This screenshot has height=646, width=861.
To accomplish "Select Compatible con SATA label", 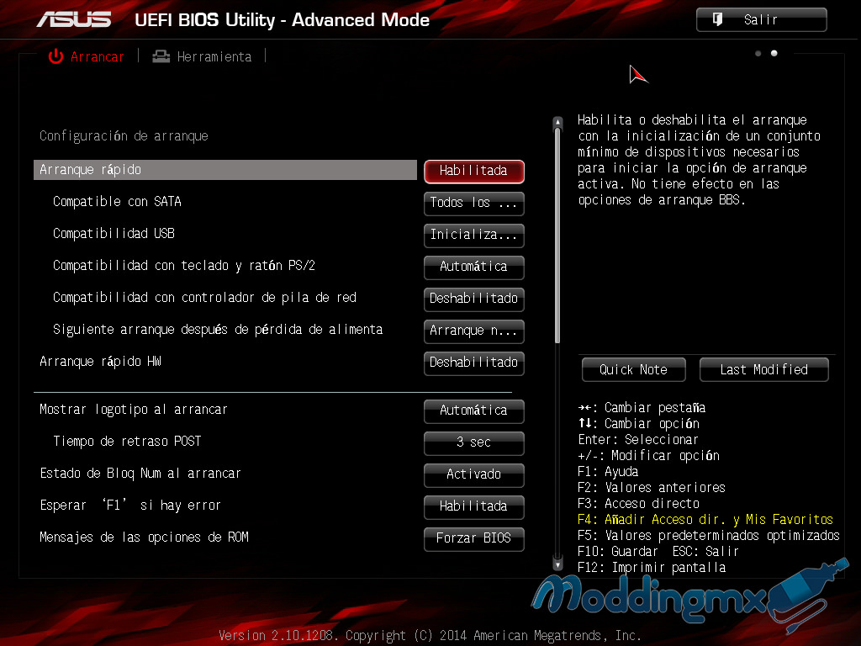I will tap(117, 202).
